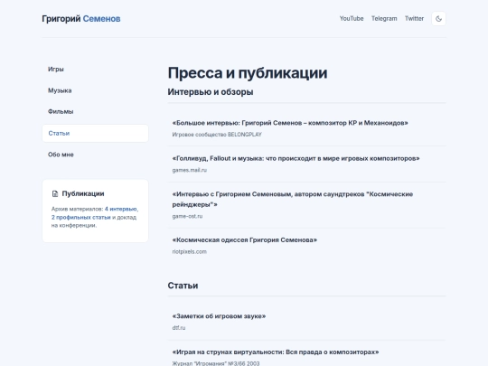The height and width of the screenshot is (366, 488).
Task: Click source text "game-ost.ru"
Action: [x=187, y=216]
